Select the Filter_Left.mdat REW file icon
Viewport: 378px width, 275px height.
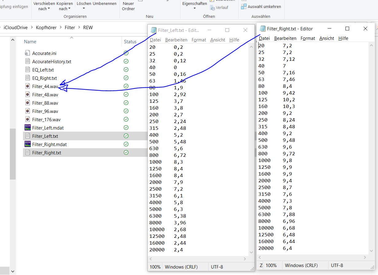pos(27,128)
